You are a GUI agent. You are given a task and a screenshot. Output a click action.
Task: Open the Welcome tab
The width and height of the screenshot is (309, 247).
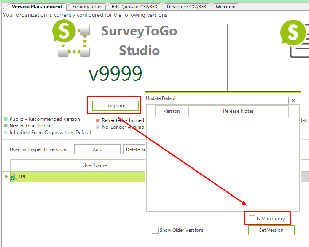[x=225, y=7]
